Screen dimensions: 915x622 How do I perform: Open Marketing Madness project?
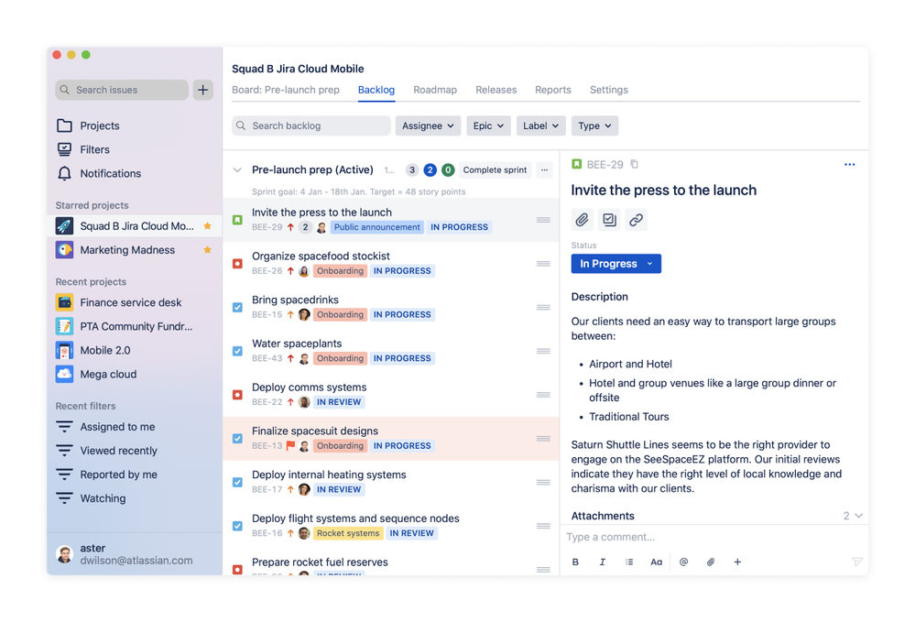(x=127, y=250)
